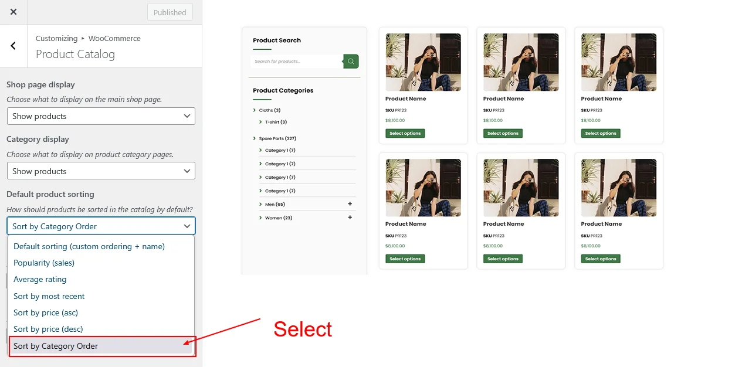Click the green product search magnifier icon
Screen dimensions: 742x367
click(351, 61)
